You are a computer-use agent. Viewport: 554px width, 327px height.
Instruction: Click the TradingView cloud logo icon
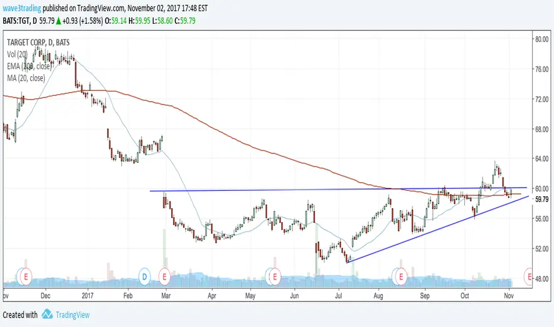[x=47, y=315]
